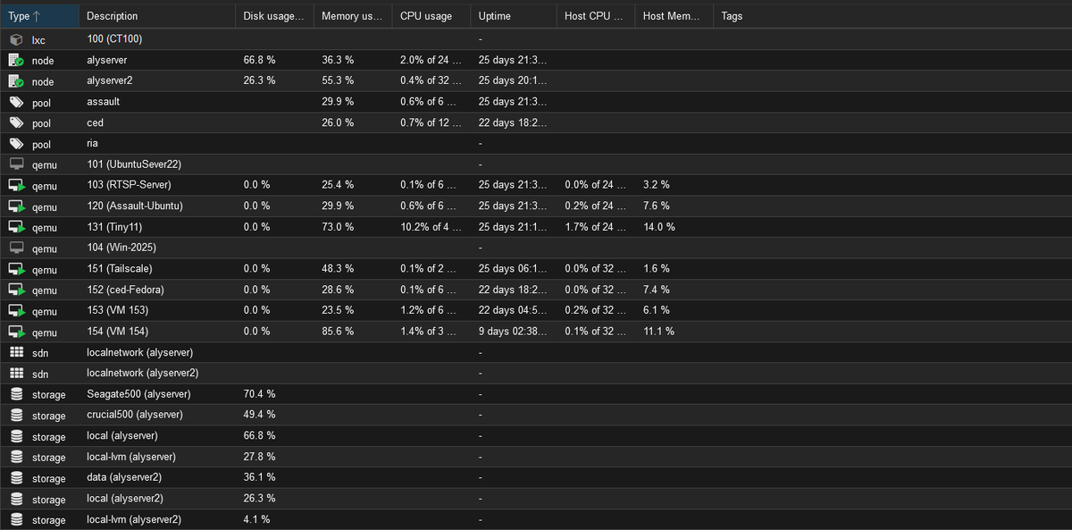This screenshot has width=1072, height=530.
Task: Click the running VM icon for ced-Fedora
Action: tap(16, 290)
